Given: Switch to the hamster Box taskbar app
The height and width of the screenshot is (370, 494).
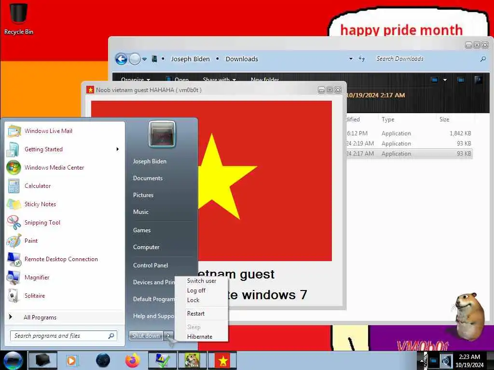Looking at the screenshot, I should (x=192, y=360).
